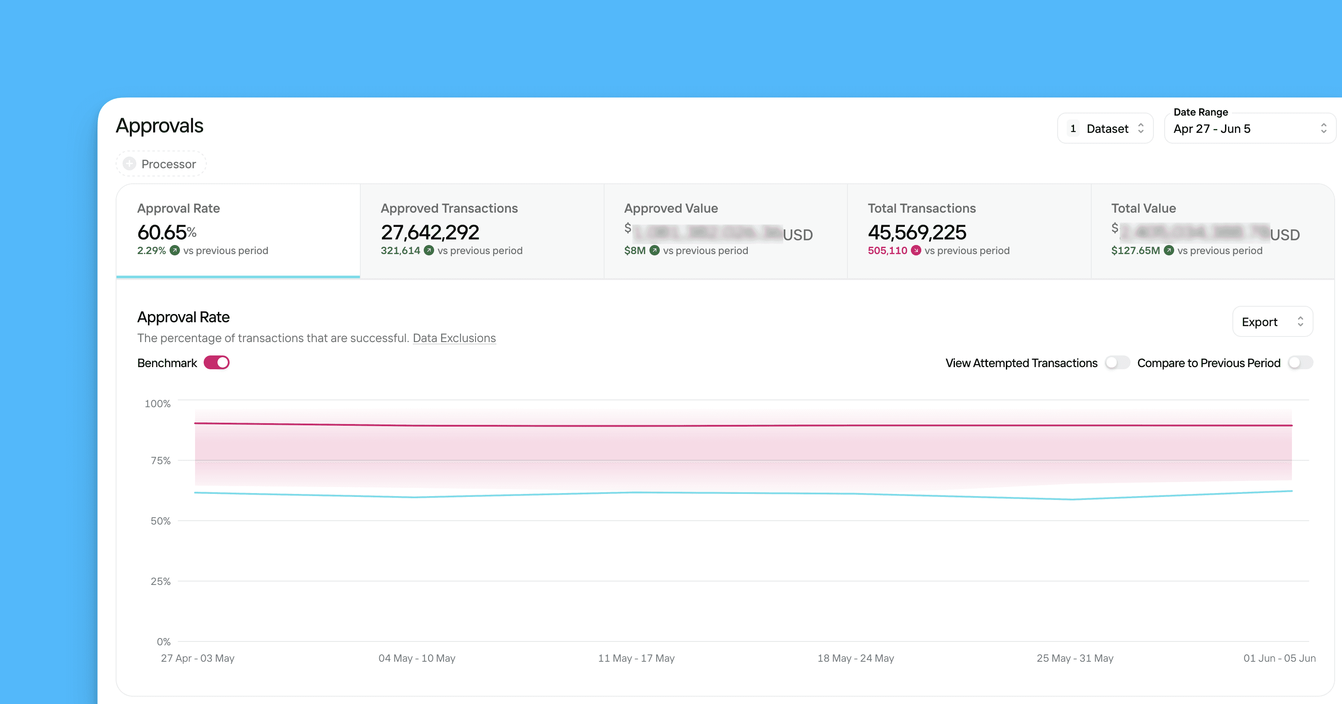Click the 27 Apr - 03 May axis label
This screenshot has height=704, width=1342.
[x=198, y=658]
